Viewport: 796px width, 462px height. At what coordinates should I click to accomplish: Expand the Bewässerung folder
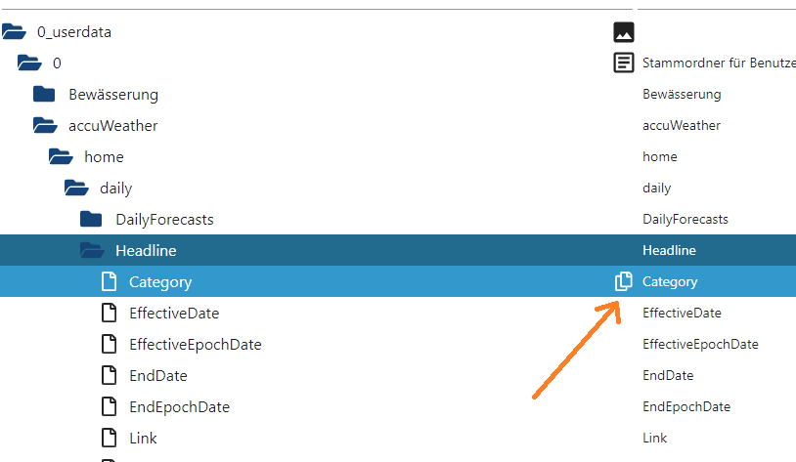click(x=44, y=95)
